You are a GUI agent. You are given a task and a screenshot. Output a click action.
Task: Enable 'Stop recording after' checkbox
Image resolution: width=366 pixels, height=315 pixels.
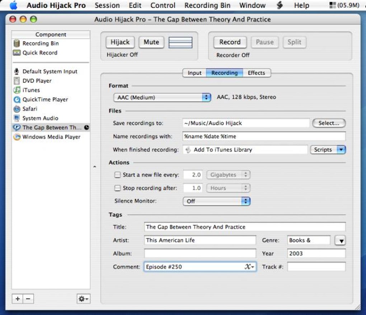(x=117, y=188)
